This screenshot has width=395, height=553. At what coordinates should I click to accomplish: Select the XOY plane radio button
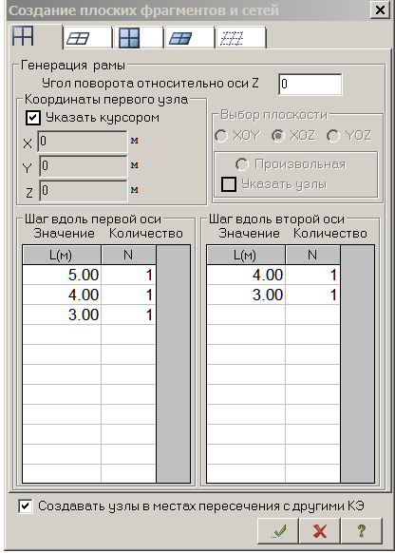coord(221,136)
